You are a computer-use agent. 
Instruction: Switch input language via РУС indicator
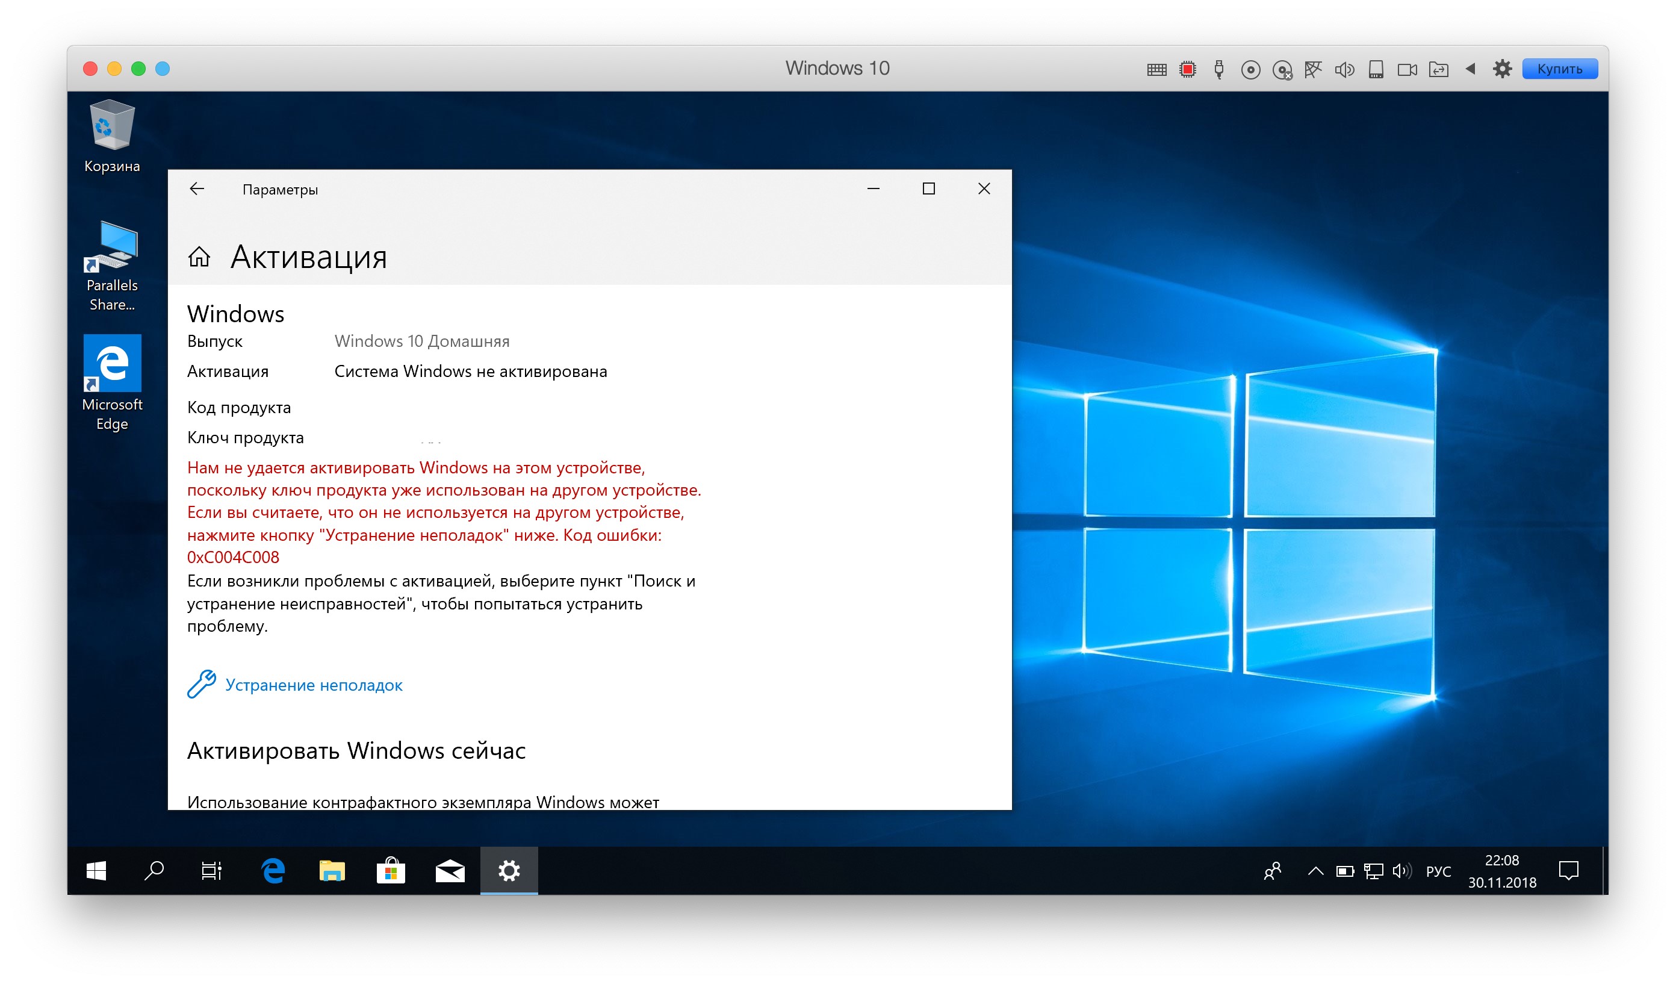[1439, 871]
